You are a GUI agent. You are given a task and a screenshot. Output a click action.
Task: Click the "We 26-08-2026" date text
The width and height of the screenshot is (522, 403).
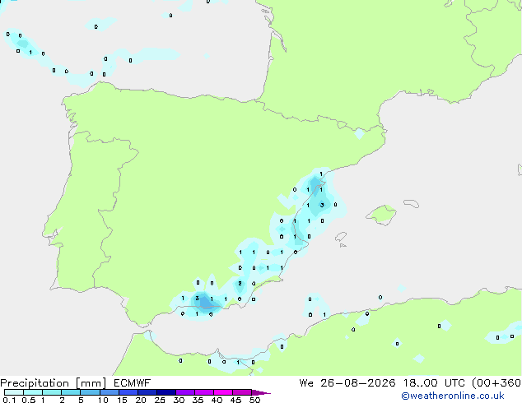point(347,383)
